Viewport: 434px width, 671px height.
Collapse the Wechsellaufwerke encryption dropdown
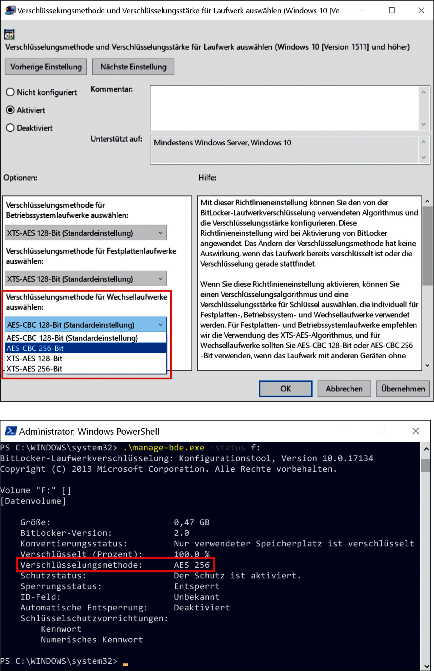point(85,325)
